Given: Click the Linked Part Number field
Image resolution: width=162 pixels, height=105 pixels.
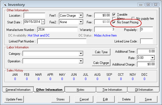Looking at the screenshot, I should 62,41.
